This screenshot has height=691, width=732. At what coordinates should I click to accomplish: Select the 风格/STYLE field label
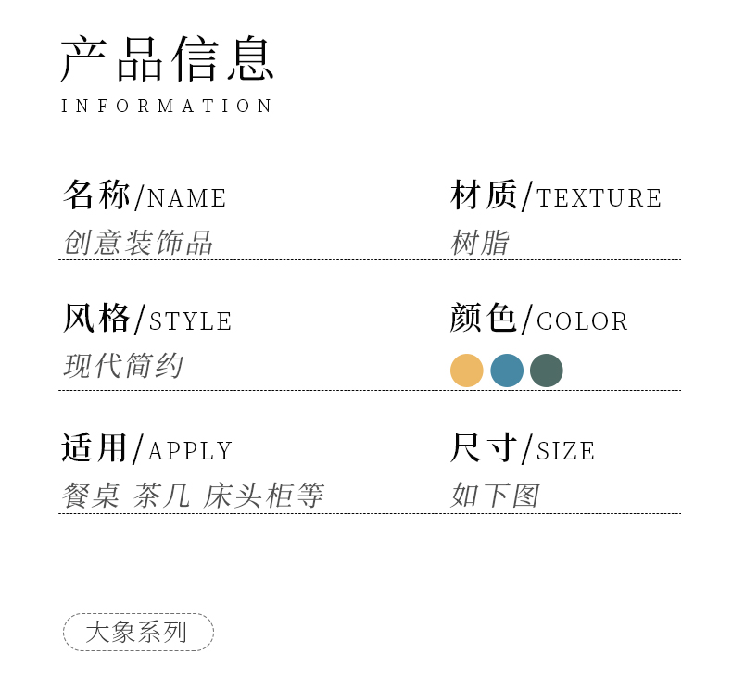click(x=146, y=319)
